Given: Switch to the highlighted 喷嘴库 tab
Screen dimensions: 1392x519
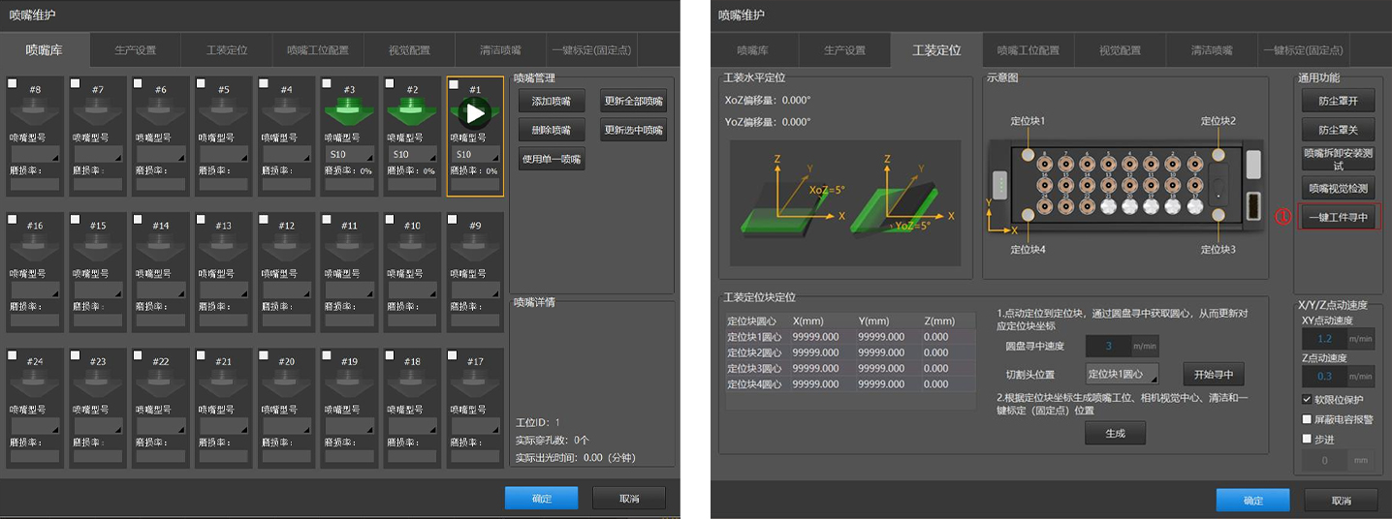Looking at the screenshot, I should point(45,49).
